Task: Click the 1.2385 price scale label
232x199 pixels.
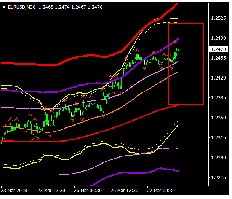Action: (219, 98)
